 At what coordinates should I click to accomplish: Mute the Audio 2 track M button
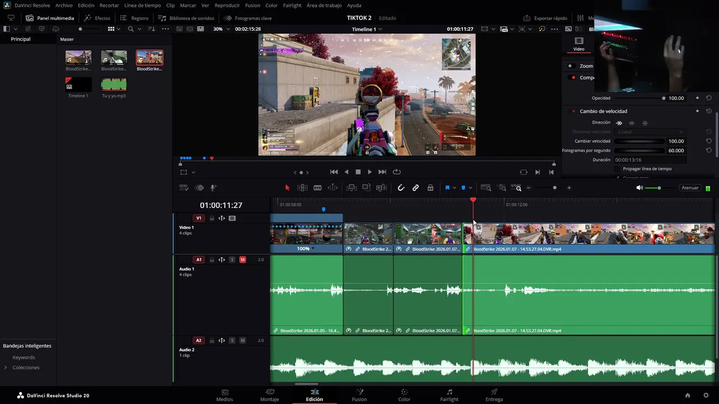tap(243, 341)
